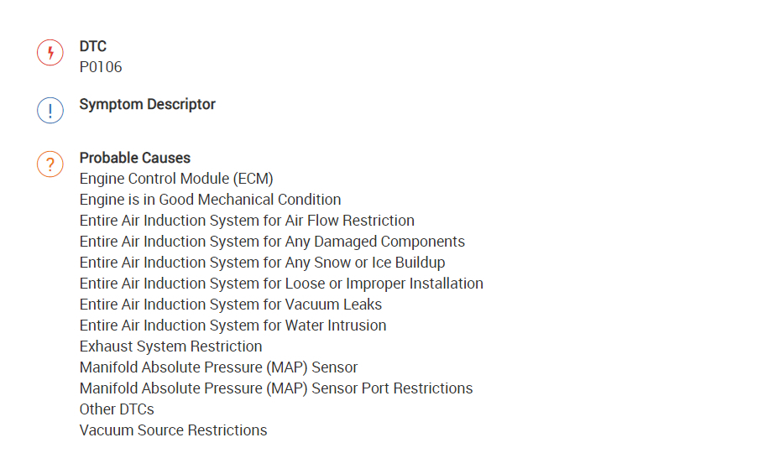The width and height of the screenshot is (768, 474).
Task: Click the Vacuum Leaks cause line
Action: pyautogui.click(x=231, y=305)
